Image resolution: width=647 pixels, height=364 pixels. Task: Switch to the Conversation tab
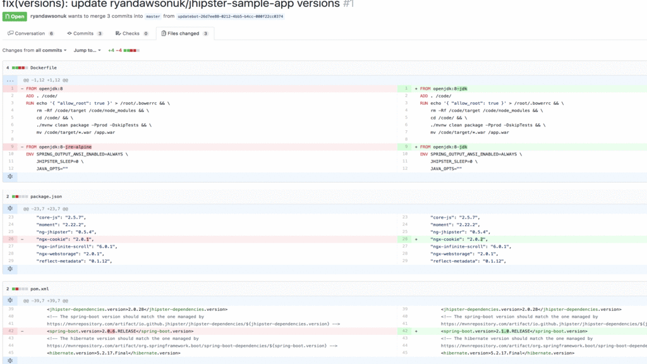(30, 33)
